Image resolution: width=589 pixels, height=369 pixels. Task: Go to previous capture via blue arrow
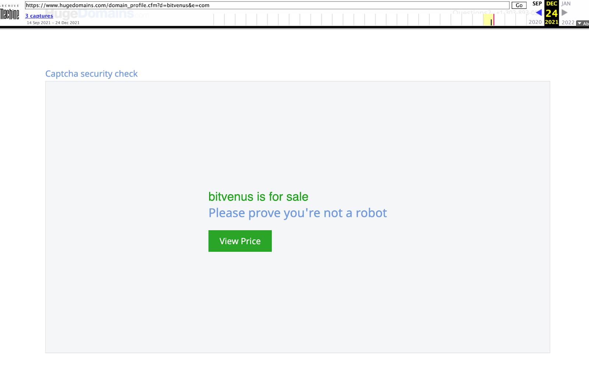coord(539,13)
